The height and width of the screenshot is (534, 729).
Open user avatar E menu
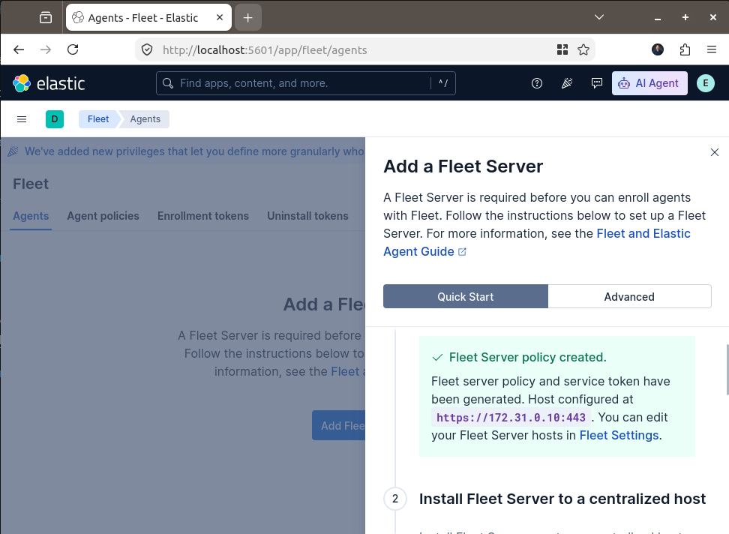point(705,83)
